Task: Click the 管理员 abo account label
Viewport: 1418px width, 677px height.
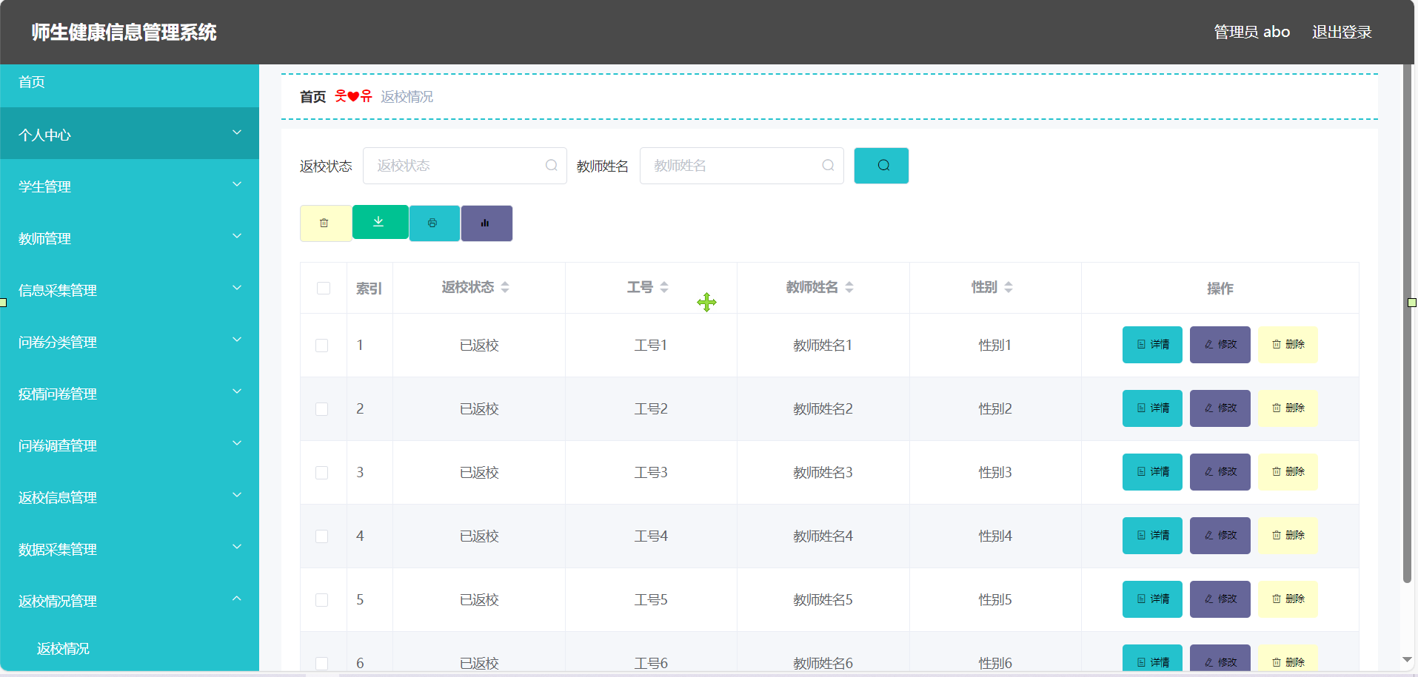Action: coord(1251,32)
